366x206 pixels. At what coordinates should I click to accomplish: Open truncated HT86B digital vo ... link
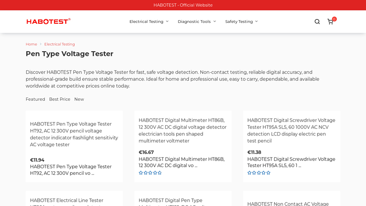(x=182, y=163)
